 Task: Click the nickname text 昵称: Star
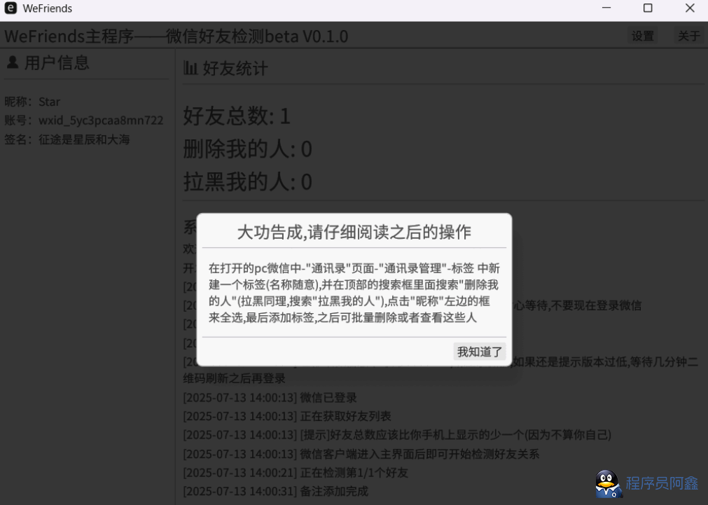click(32, 102)
